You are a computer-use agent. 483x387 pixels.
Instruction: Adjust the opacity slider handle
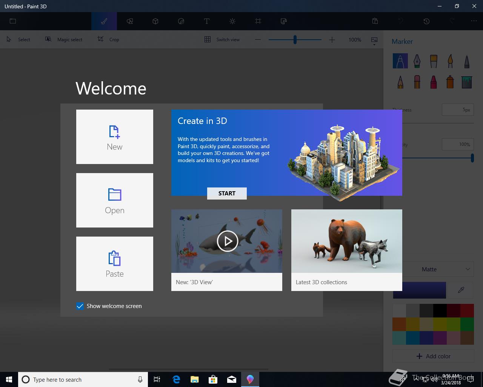pos(472,158)
